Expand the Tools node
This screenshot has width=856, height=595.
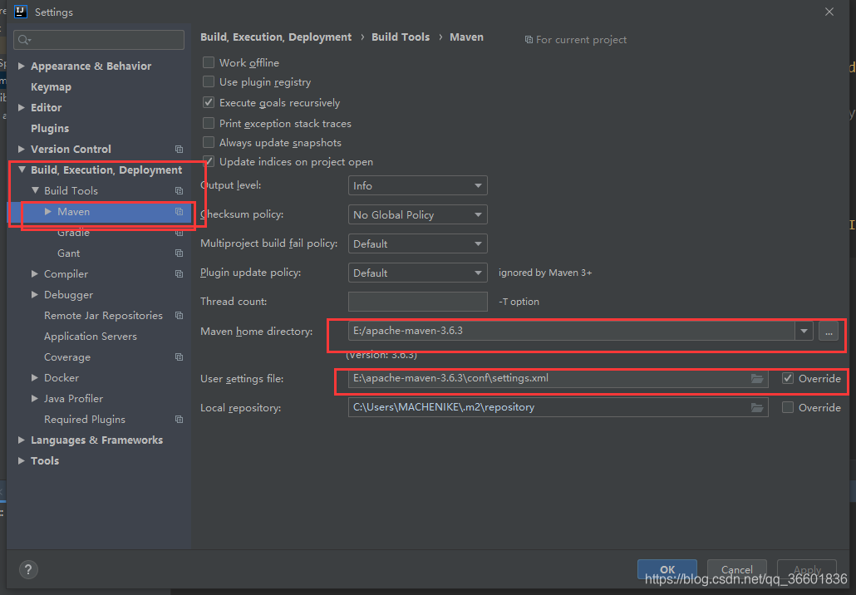pyautogui.click(x=22, y=460)
